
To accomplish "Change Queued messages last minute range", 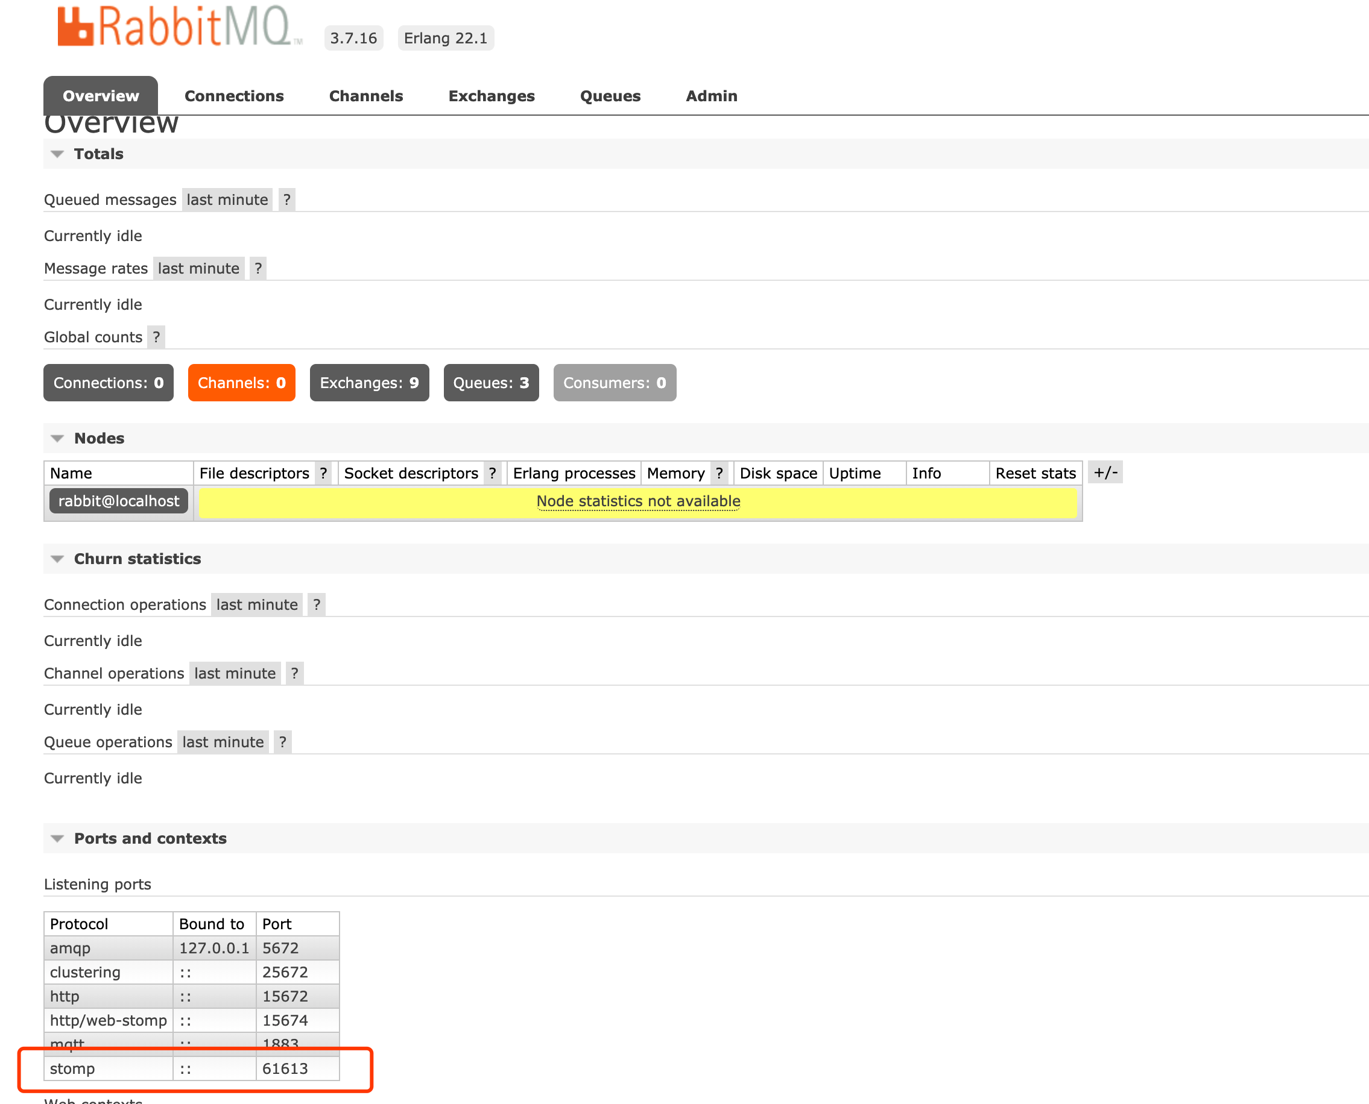I will [227, 199].
